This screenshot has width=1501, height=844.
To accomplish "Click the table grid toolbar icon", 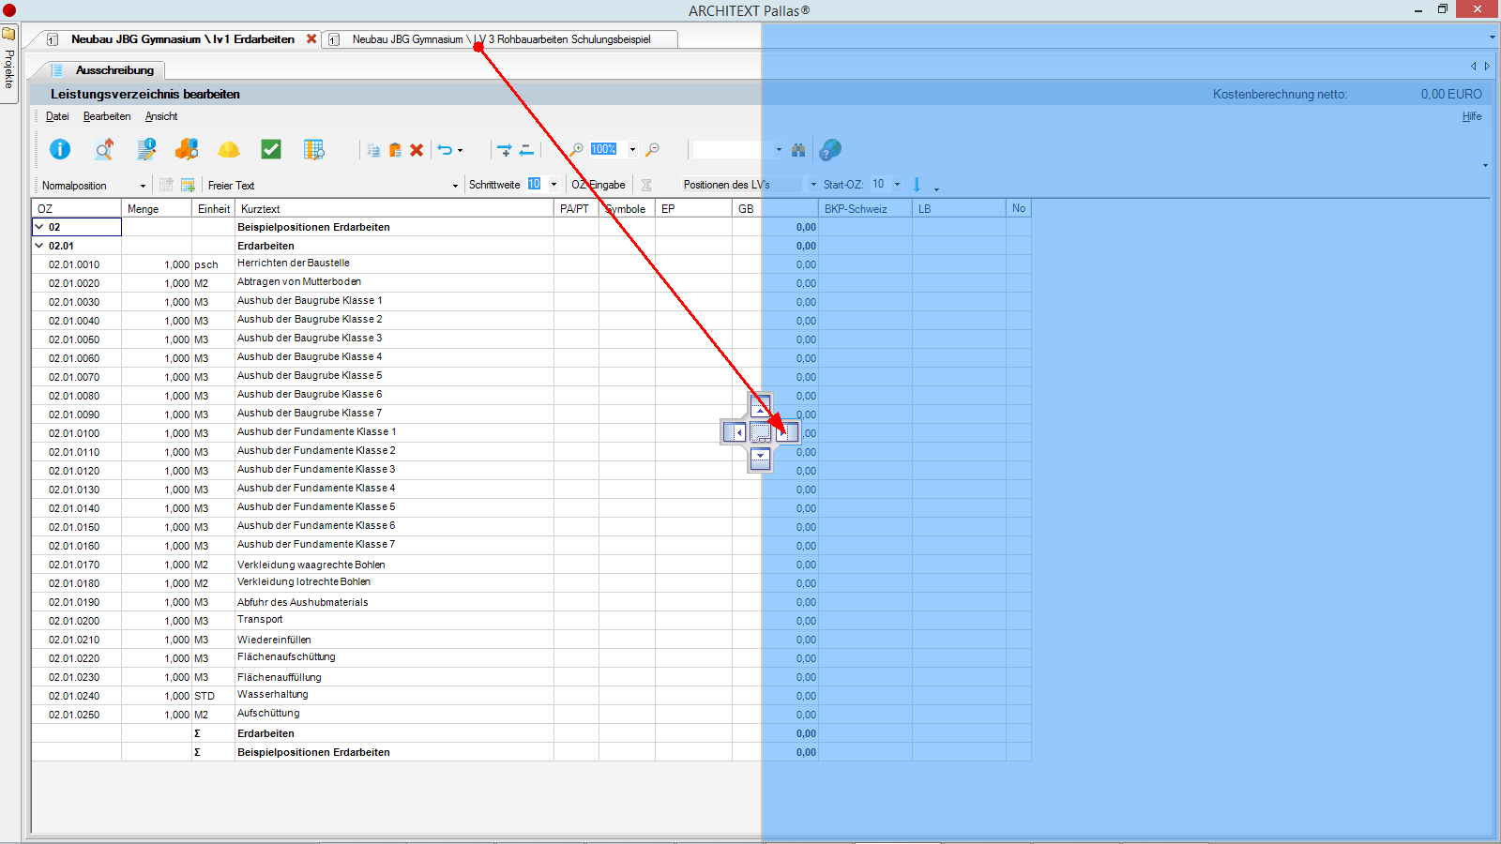I will pyautogui.click(x=314, y=149).
